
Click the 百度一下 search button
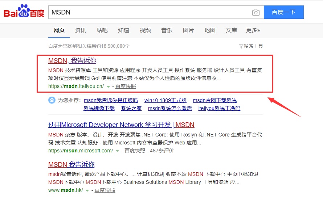pyautogui.click(x=284, y=12)
